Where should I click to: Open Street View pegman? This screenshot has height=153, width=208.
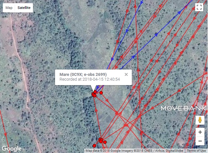[x=200, y=120]
